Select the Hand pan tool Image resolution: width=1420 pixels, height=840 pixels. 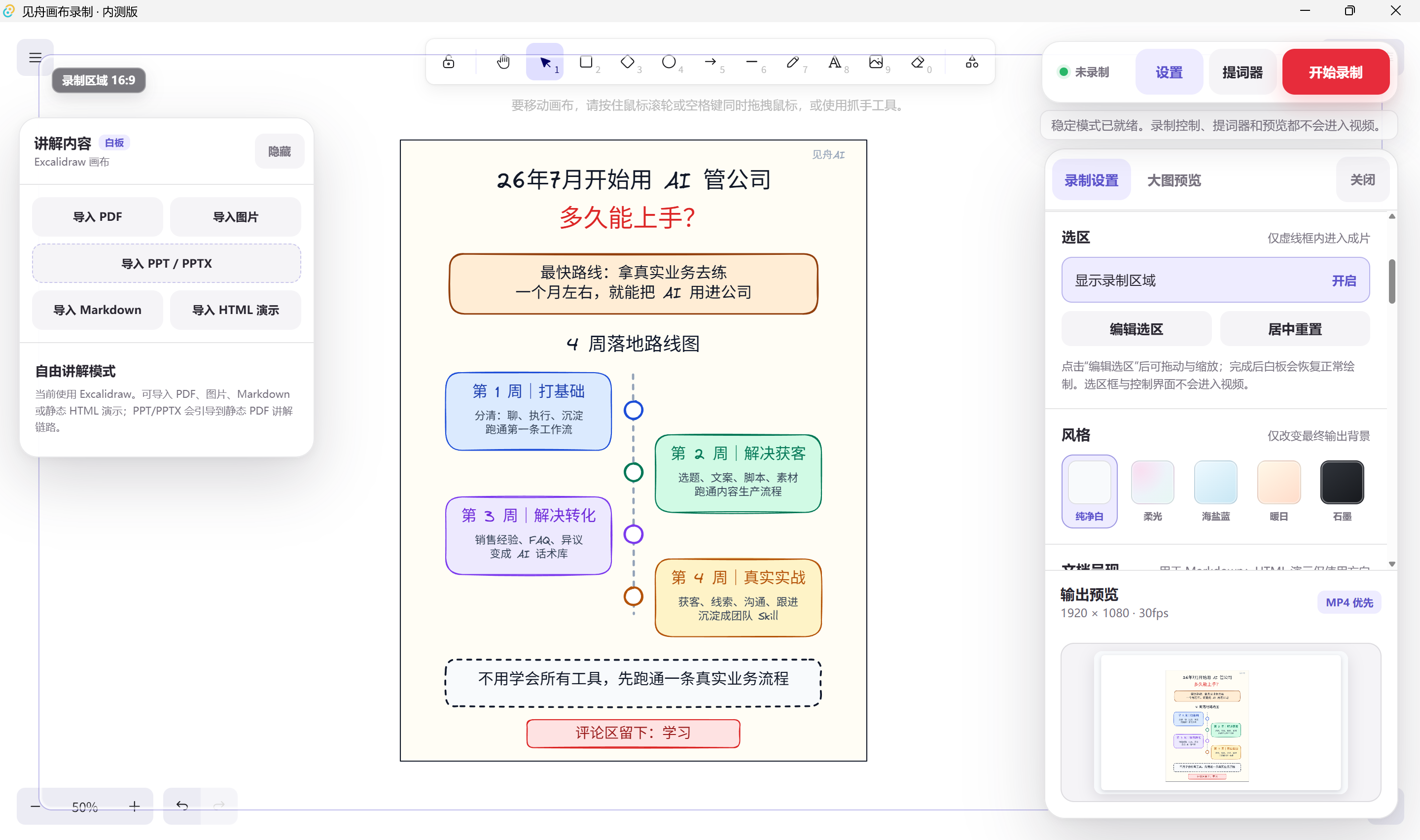503,62
